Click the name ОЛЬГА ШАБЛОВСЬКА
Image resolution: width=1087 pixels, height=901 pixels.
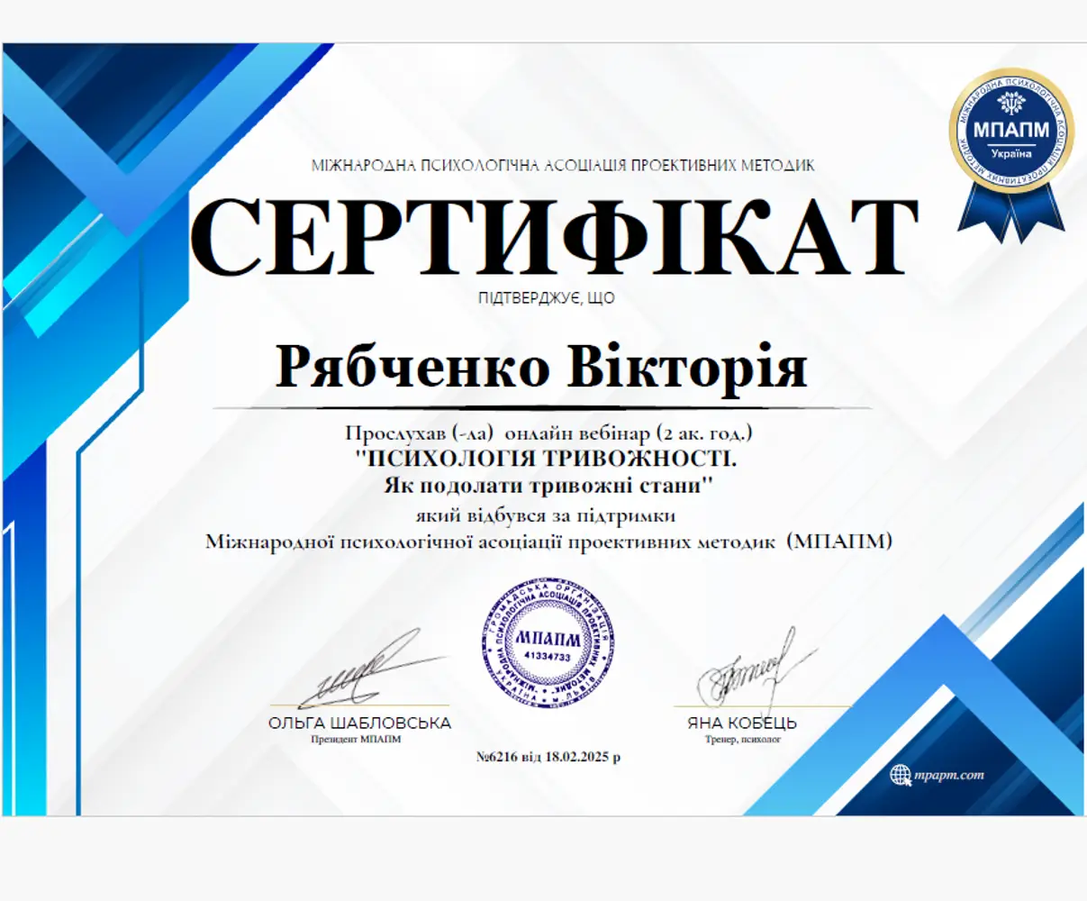click(359, 724)
